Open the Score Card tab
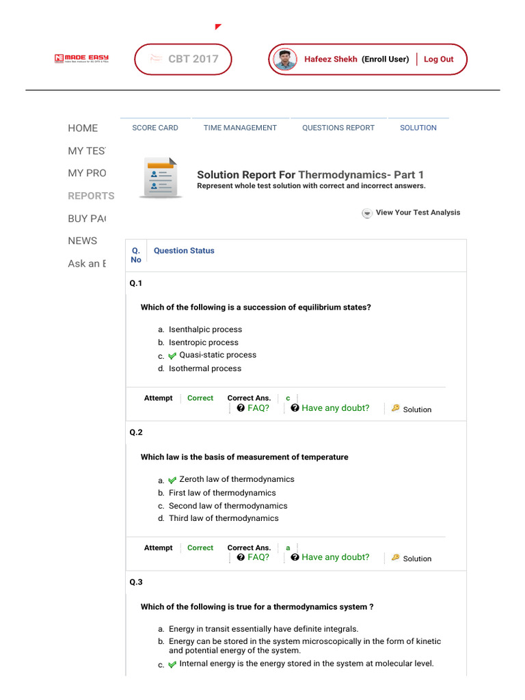 pyautogui.click(x=155, y=128)
